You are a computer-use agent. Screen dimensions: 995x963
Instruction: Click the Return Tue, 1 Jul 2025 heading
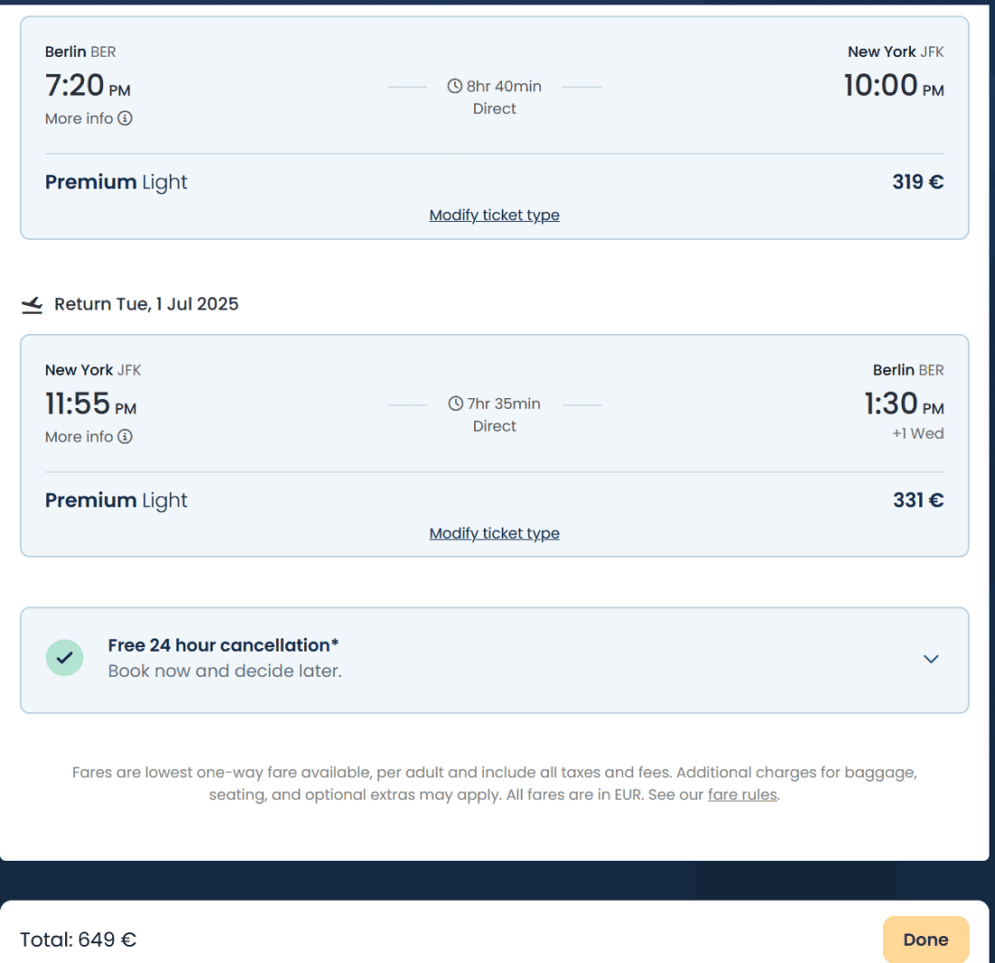point(147,304)
